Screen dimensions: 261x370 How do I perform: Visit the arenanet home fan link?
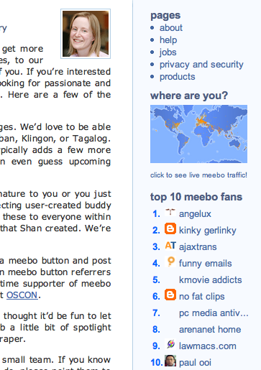[210, 330]
